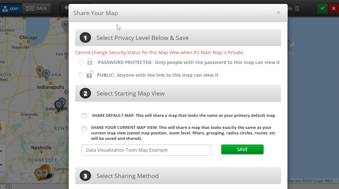This screenshot has width=339, height=189.
Task: Switch to the DATA tab
Action: (36, 8)
